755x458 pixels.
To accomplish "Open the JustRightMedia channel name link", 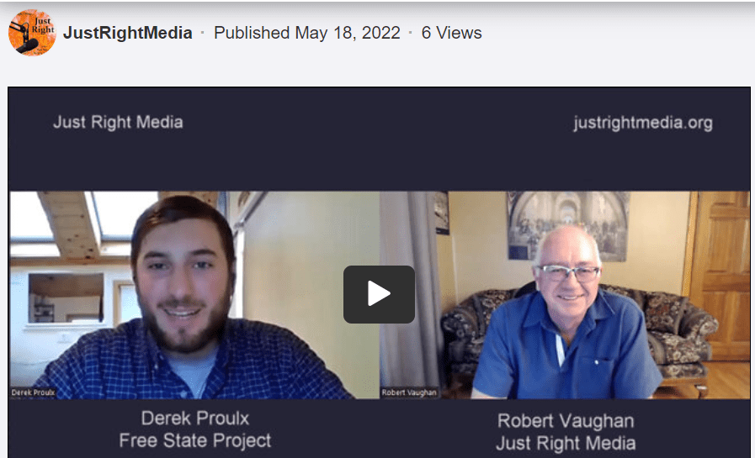I will 128,33.
